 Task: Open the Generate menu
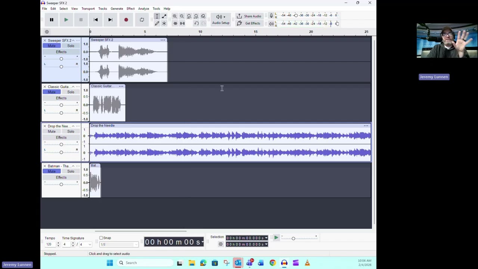coord(117,9)
